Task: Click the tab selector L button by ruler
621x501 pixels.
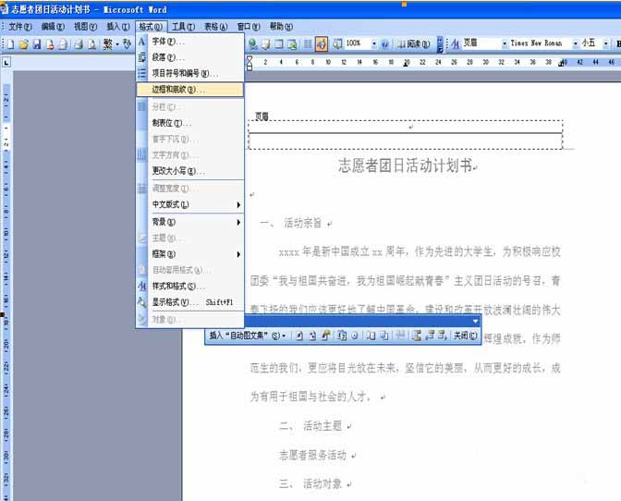Action: tap(6, 62)
